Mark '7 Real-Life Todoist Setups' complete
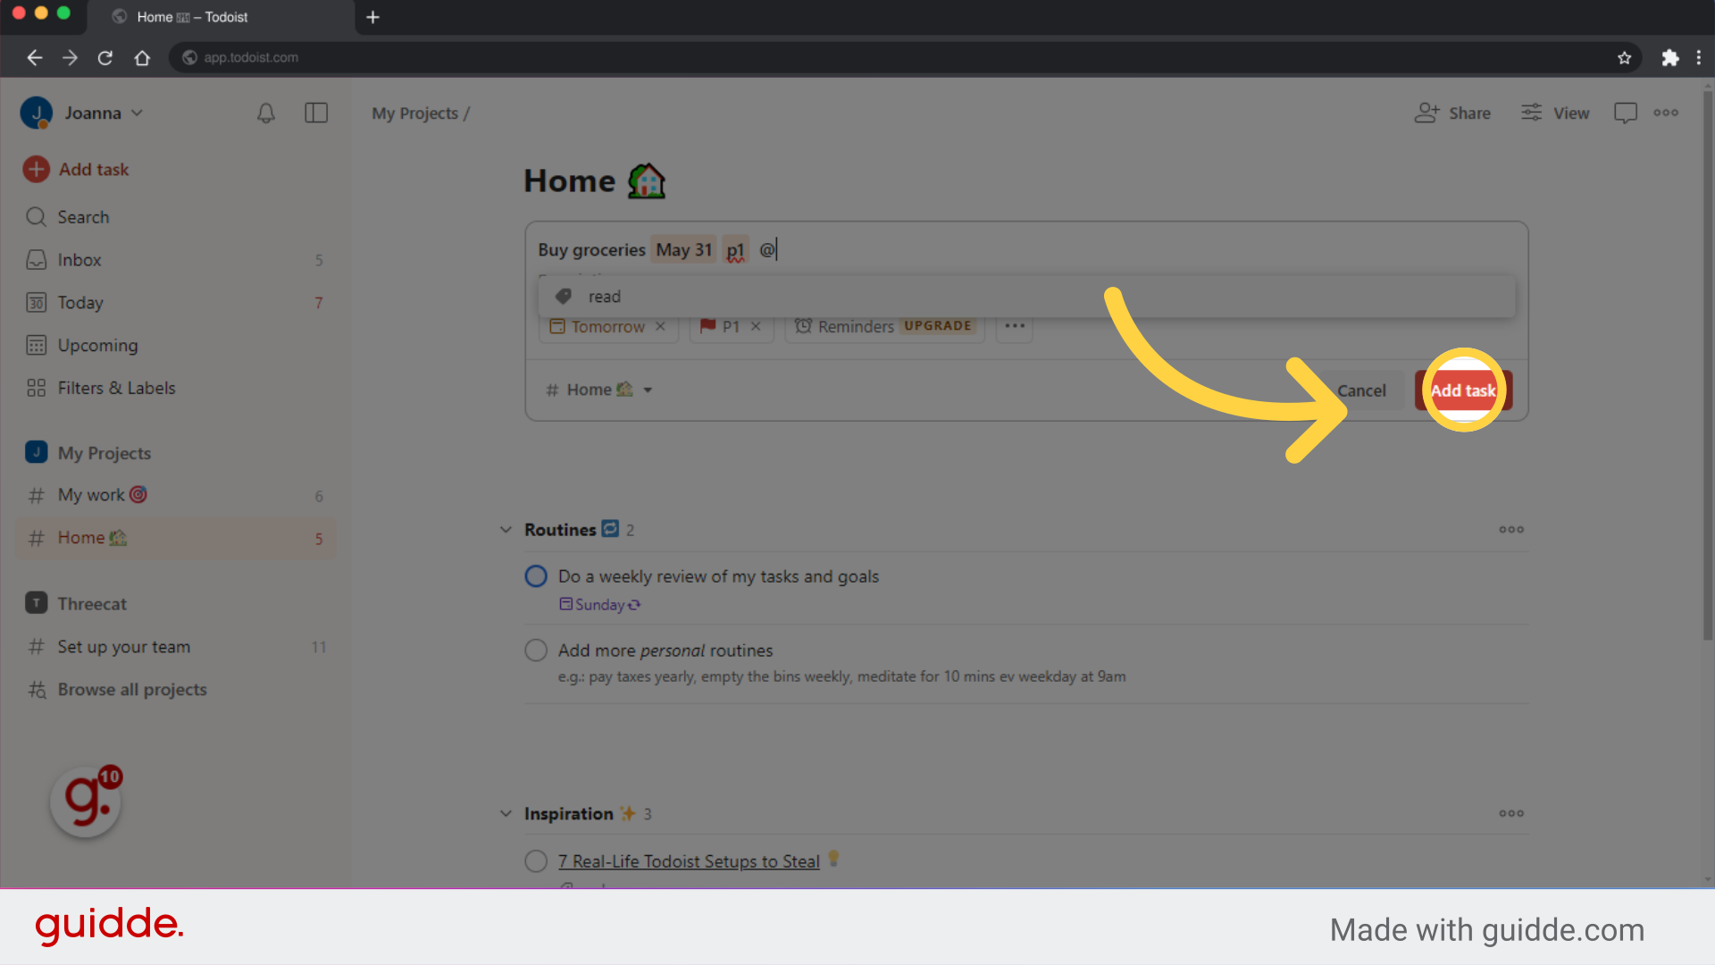This screenshot has width=1715, height=965. tap(535, 860)
